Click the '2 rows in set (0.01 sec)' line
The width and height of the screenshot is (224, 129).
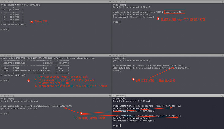13,75
